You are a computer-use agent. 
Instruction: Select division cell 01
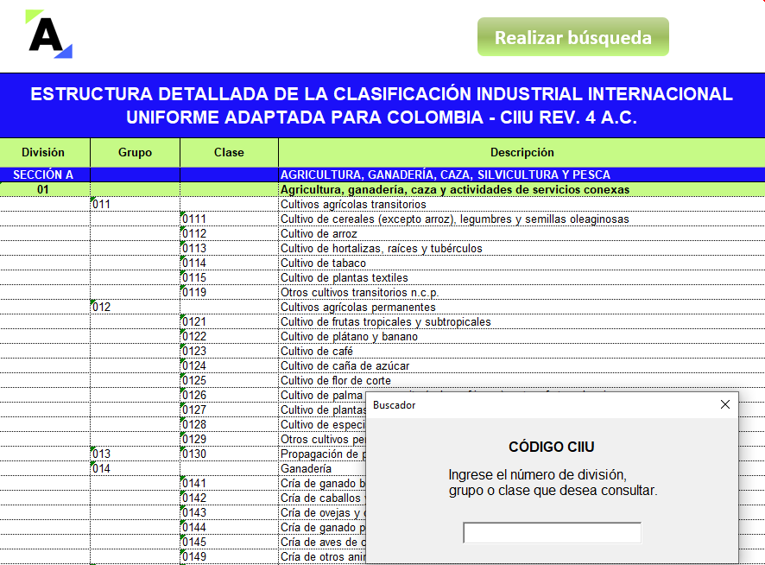(45, 189)
